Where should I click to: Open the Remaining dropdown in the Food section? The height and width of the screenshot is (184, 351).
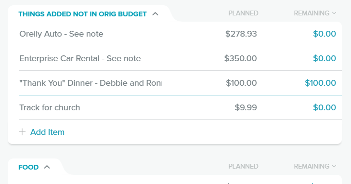(315, 166)
